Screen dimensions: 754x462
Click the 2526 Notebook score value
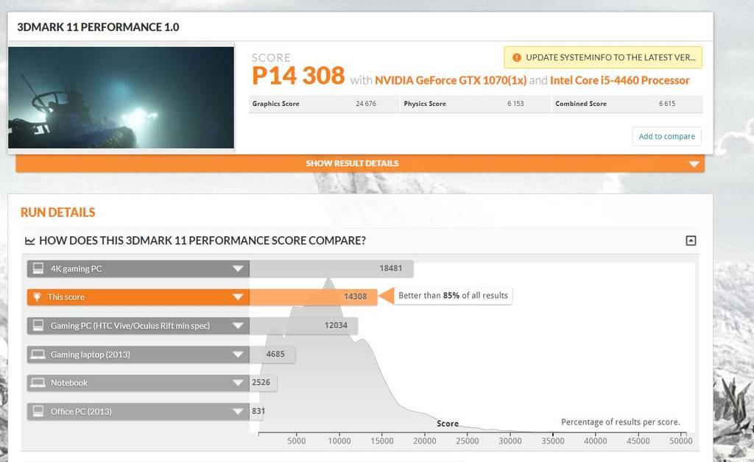[x=261, y=383]
